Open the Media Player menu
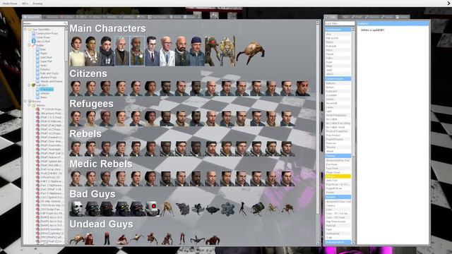The height and width of the screenshot is (254, 452). (x=10, y=4)
